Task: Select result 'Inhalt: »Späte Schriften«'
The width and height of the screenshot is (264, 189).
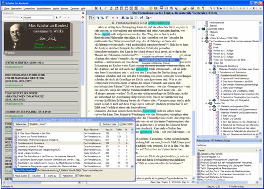Action: click(72, 153)
